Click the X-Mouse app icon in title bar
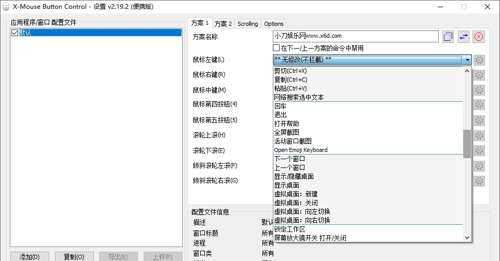This screenshot has height=261, width=500. click(x=6, y=7)
